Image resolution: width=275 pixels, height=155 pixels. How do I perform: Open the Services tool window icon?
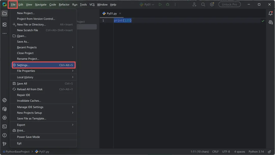(5, 118)
